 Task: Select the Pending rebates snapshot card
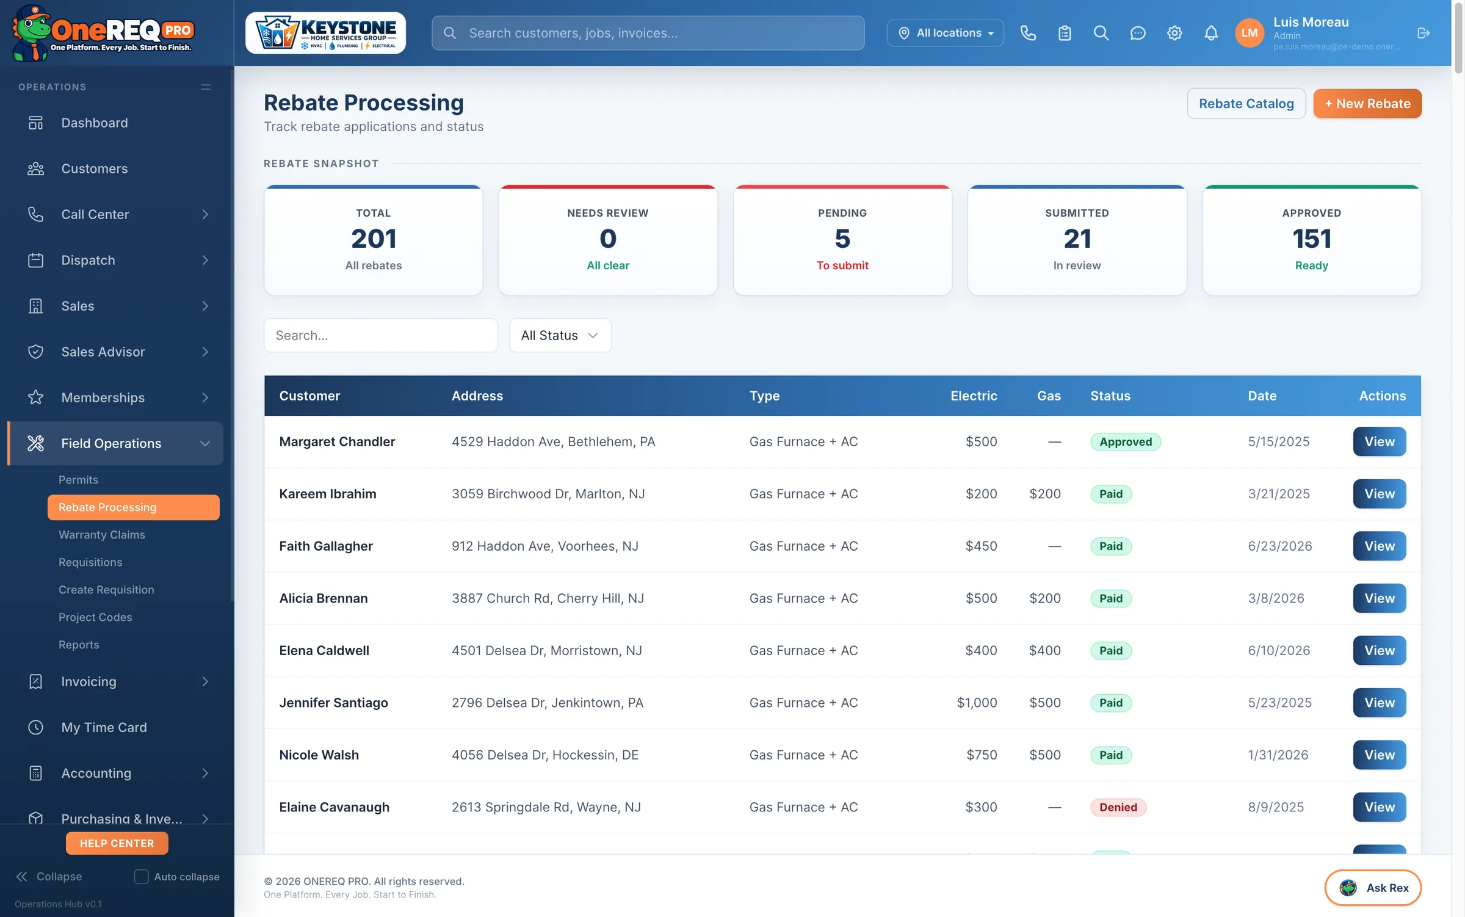click(842, 240)
